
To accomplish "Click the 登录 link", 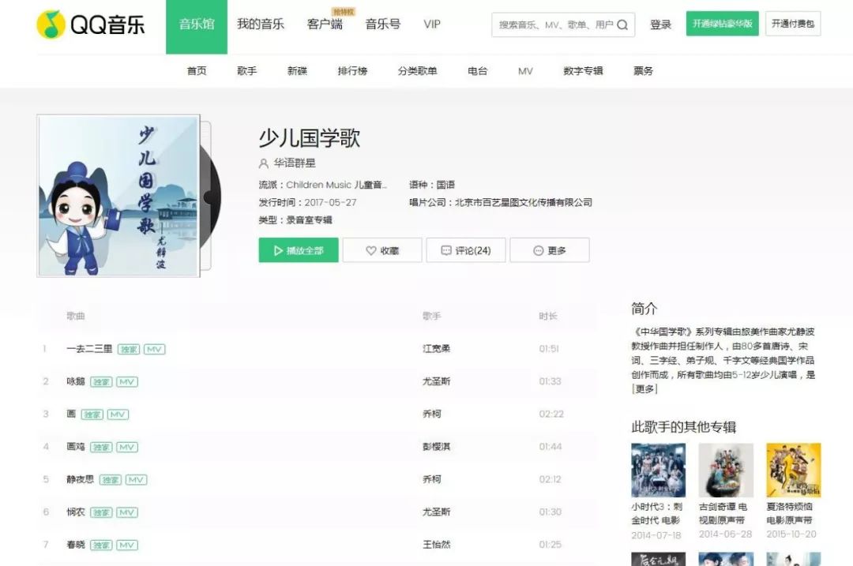I will pos(660,24).
